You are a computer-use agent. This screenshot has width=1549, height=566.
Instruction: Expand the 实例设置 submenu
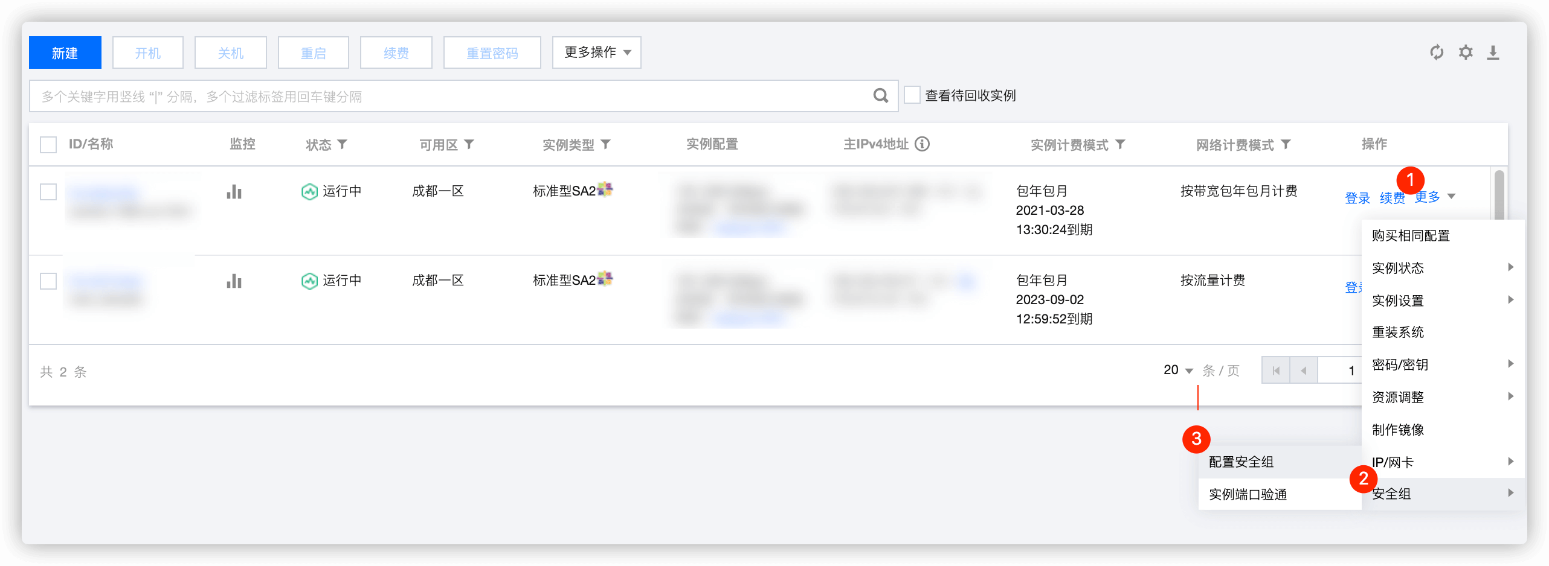[1443, 300]
